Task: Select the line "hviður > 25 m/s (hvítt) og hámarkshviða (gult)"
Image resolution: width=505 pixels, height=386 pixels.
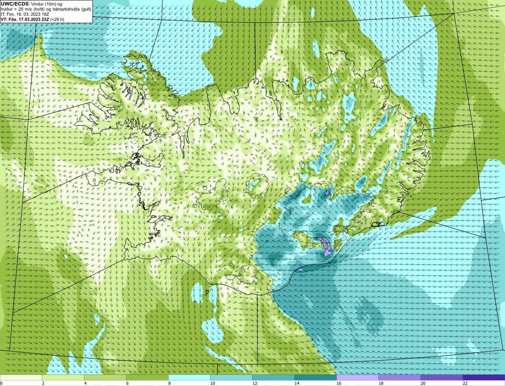Action: click(x=46, y=9)
